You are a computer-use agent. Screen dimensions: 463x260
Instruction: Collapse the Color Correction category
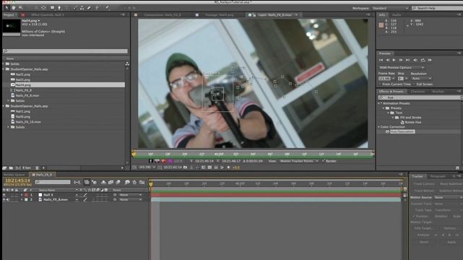click(378, 127)
